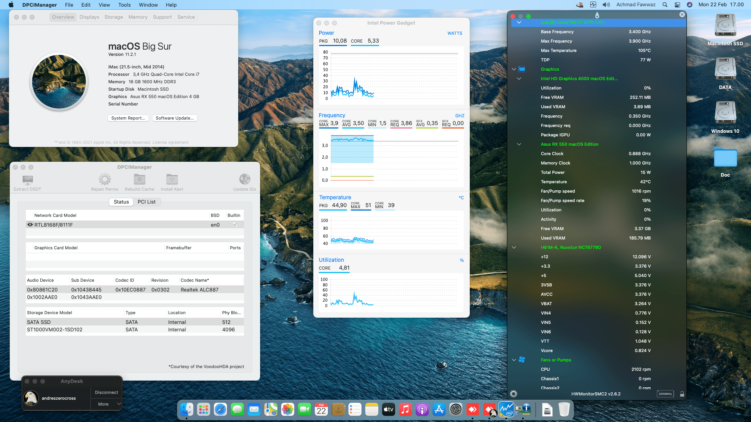Click the Repair Perms icon
This screenshot has width=751, height=422.
[x=104, y=181]
